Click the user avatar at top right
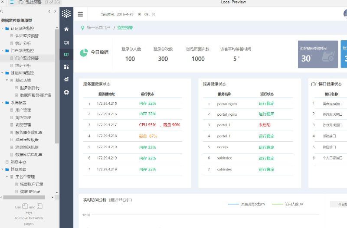 click(345, 14)
